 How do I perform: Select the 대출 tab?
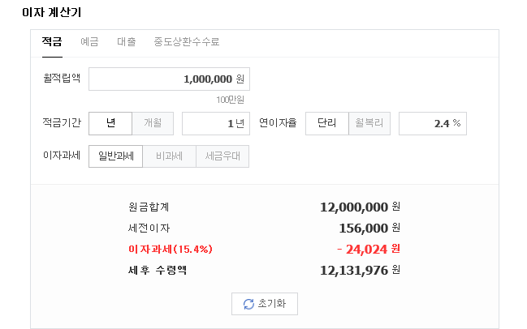(x=127, y=41)
